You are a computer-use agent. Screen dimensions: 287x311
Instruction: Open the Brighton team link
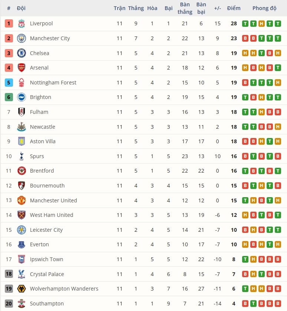pyautogui.click(x=40, y=97)
